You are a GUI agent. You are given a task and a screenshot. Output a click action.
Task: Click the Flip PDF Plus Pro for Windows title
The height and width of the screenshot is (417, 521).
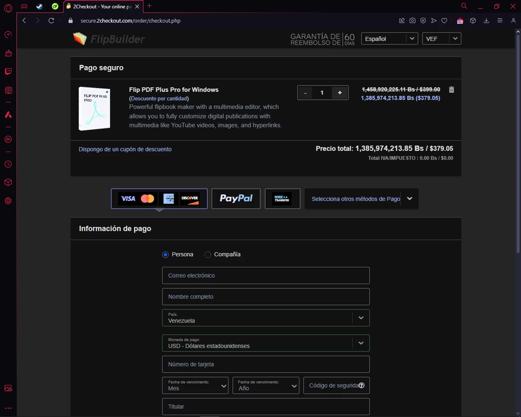pos(174,90)
